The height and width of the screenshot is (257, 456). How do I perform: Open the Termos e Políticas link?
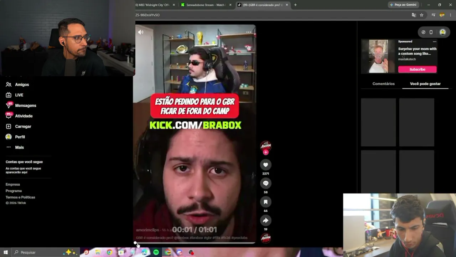20,197
